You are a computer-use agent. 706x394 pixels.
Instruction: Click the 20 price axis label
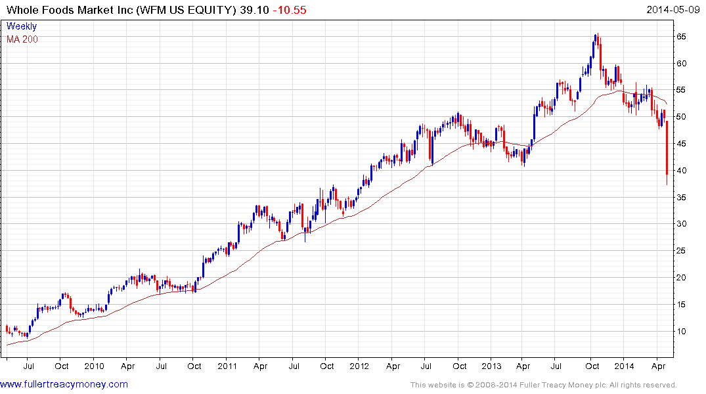click(681, 278)
